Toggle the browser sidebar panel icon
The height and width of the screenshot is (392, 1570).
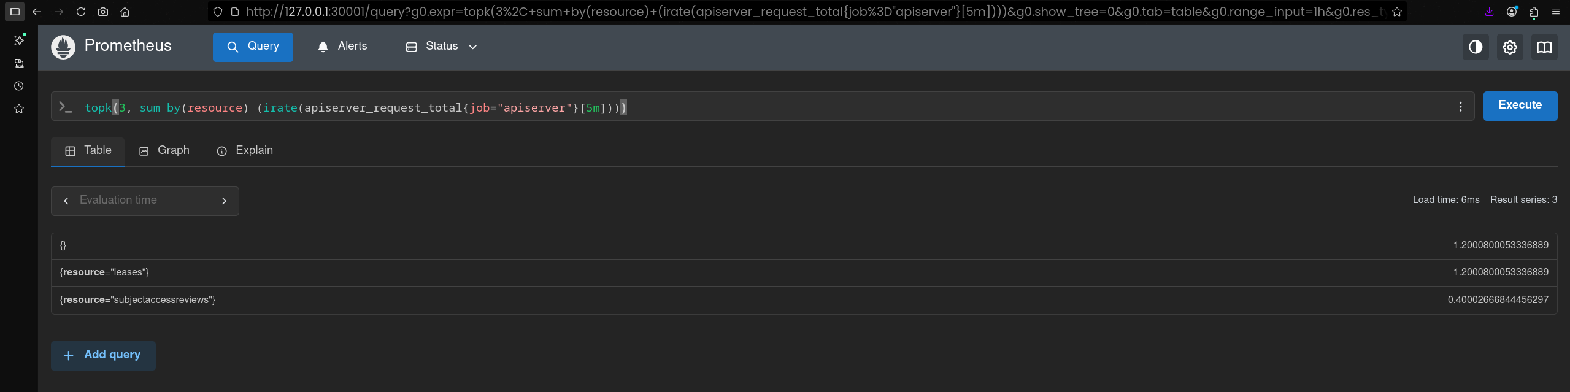point(15,12)
